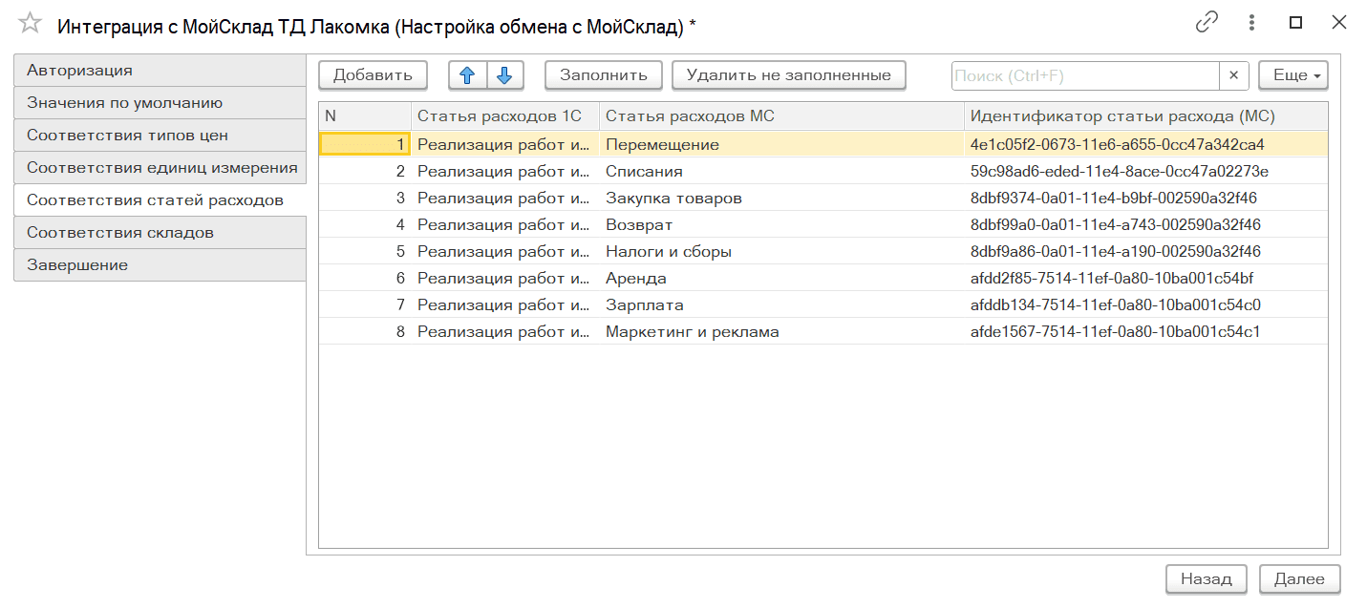Image resolution: width=1367 pixels, height=608 pixels.
Task: Select the Зарплата cell
Action: [781, 304]
